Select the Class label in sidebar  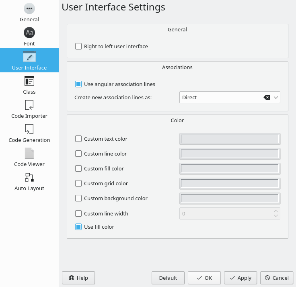pos(29,92)
